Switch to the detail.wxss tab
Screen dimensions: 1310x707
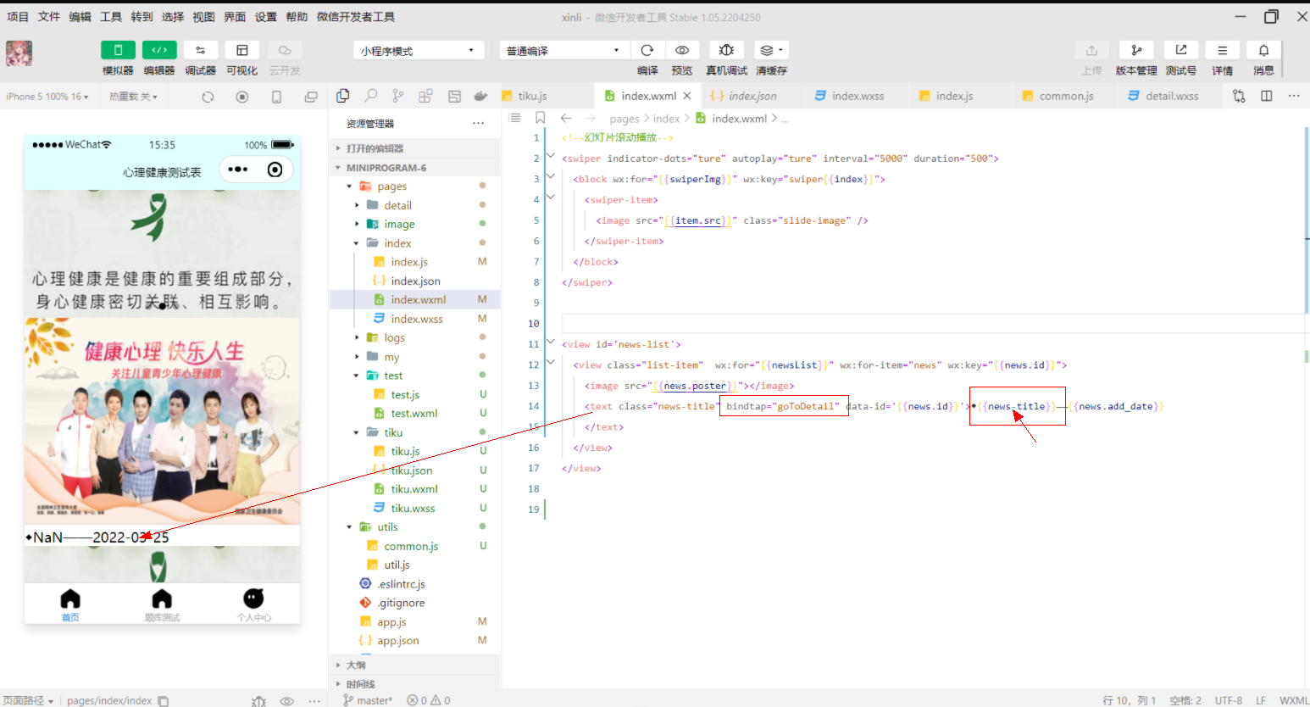click(x=1172, y=96)
